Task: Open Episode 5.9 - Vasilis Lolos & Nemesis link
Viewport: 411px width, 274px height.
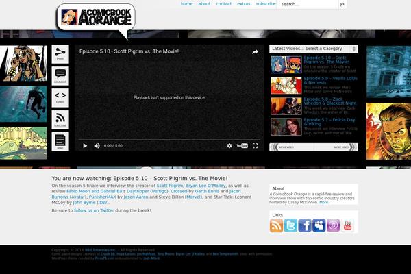Action: (x=331, y=81)
